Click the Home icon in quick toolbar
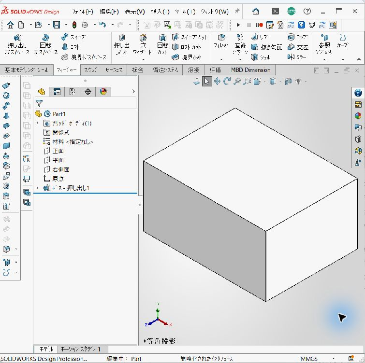The image size is (365, 363). tap(10, 25)
